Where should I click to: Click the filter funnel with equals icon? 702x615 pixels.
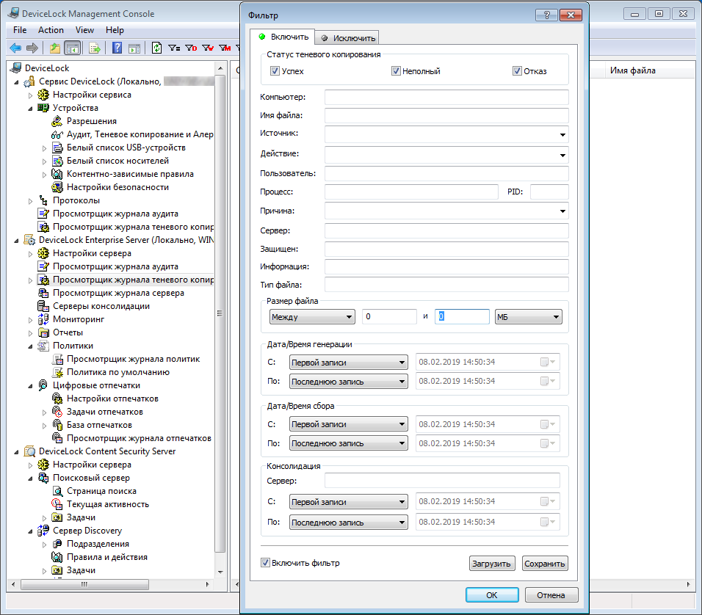pos(174,48)
